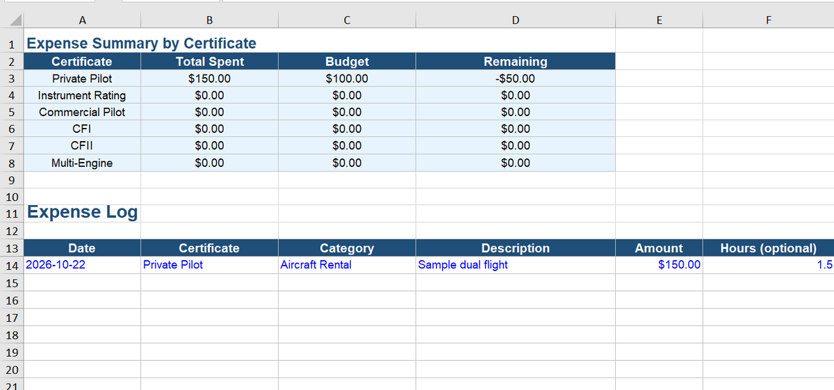This screenshot has width=834, height=390.
Task: Click the $150.00 amount in expense log
Action: pyautogui.click(x=659, y=265)
